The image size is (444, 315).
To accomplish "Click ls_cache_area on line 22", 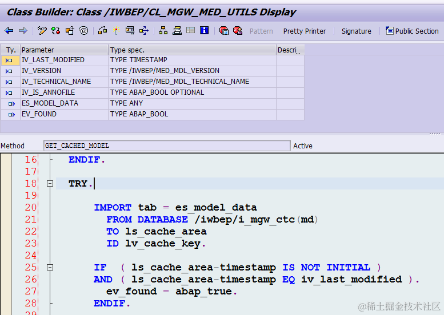I will tap(166, 232).
